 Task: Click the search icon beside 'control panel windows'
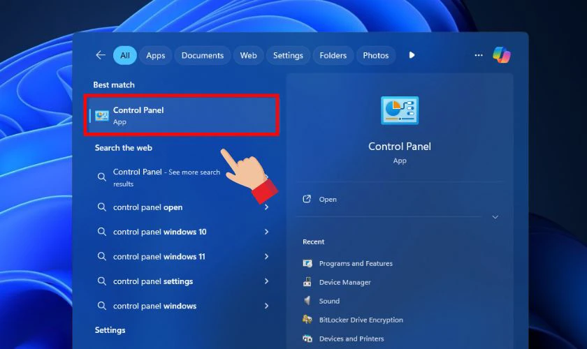(x=102, y=306)
